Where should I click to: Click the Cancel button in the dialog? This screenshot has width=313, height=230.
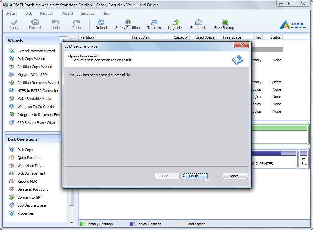235,176
